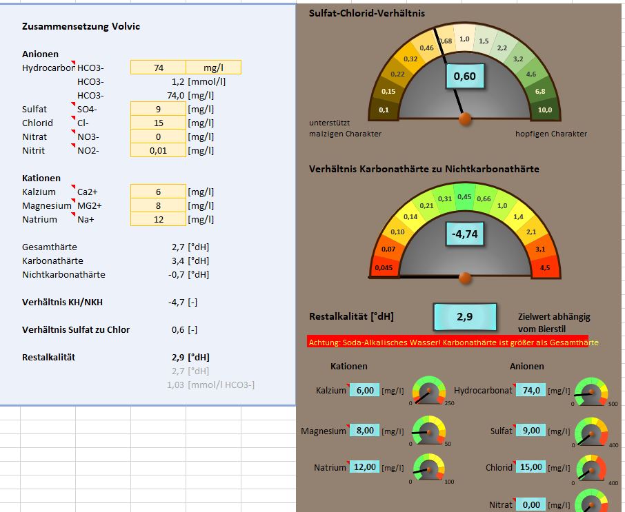Click the Sulfat mini gauge icon
This screenshot has width=625, height=512.
click(591, 431)
